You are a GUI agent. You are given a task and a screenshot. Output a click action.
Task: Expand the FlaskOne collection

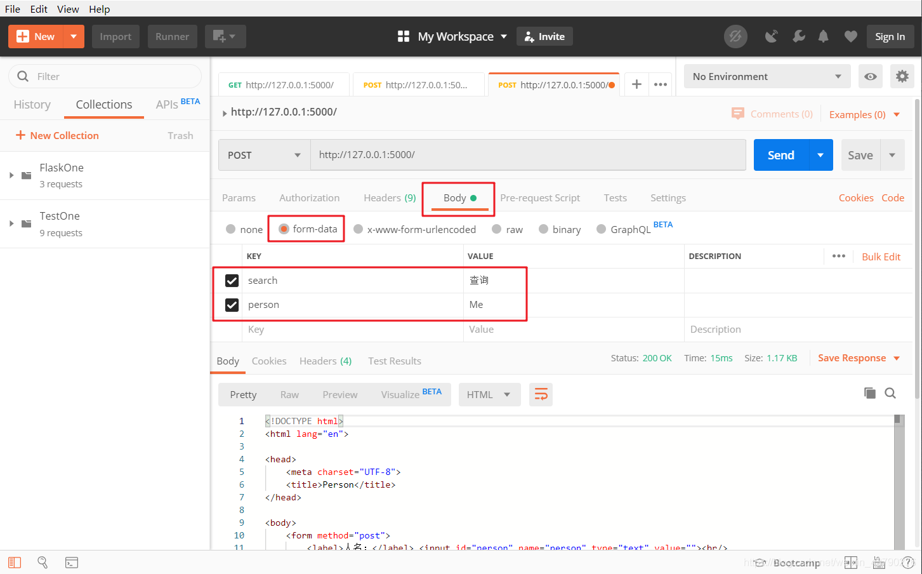point(11,175)
